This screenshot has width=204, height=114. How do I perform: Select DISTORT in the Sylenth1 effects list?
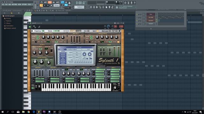[x=63, y=53]
